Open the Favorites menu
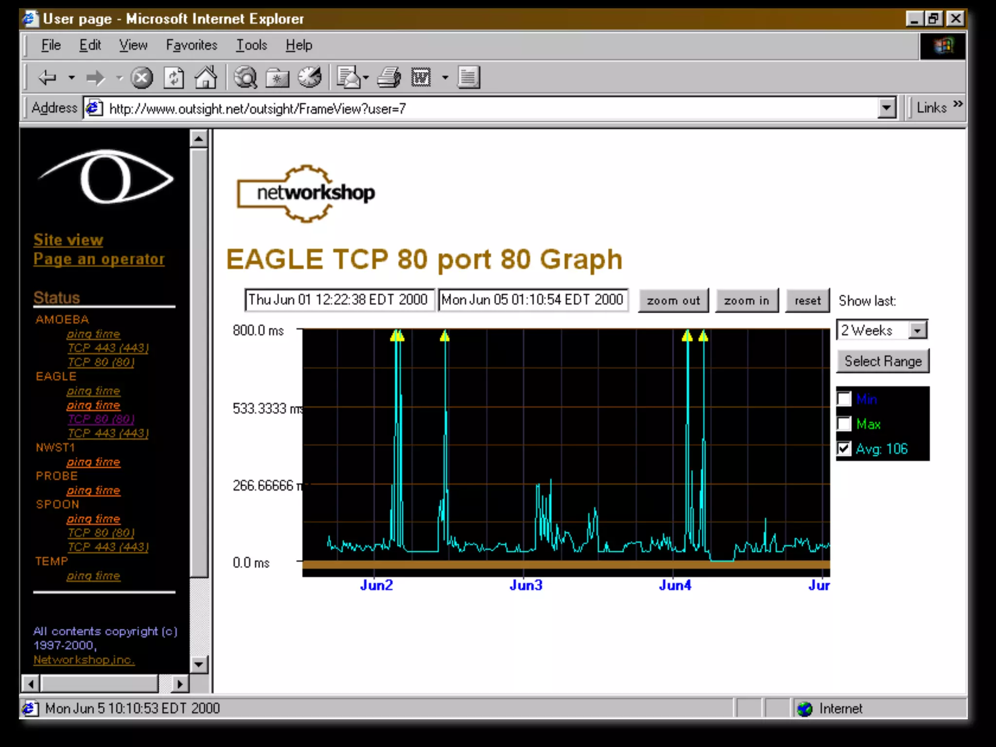Viewport: 996px width, 747px height. (x=191, y=45)
